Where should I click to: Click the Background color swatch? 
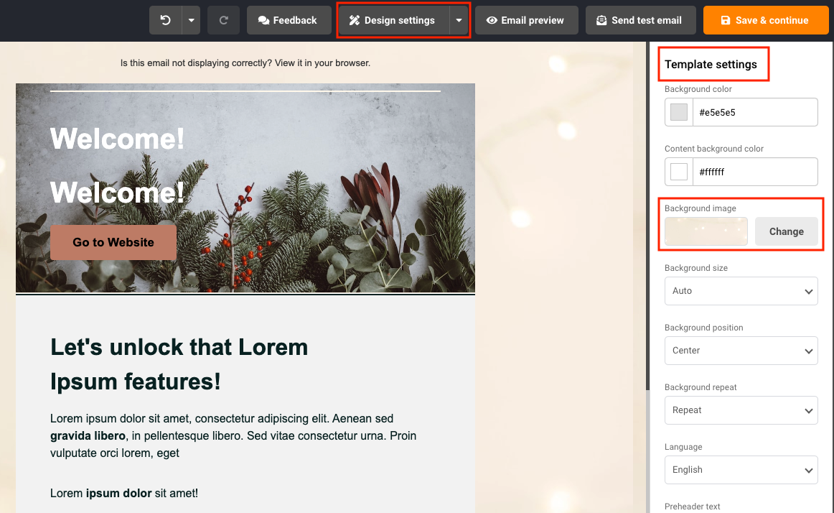point(679,112)
